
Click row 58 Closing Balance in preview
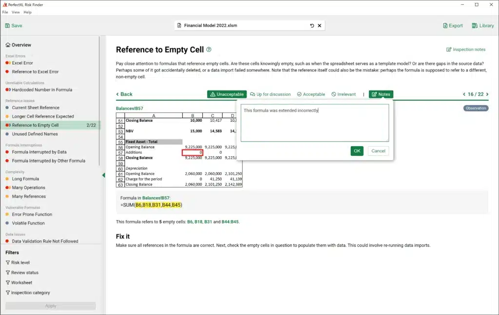[x=139, y=158]
